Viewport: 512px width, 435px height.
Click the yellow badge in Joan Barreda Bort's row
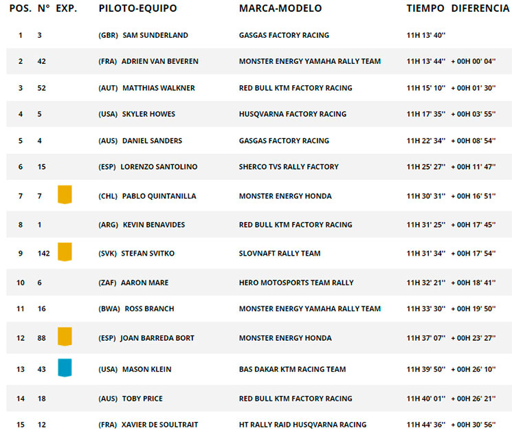[65, 336]
